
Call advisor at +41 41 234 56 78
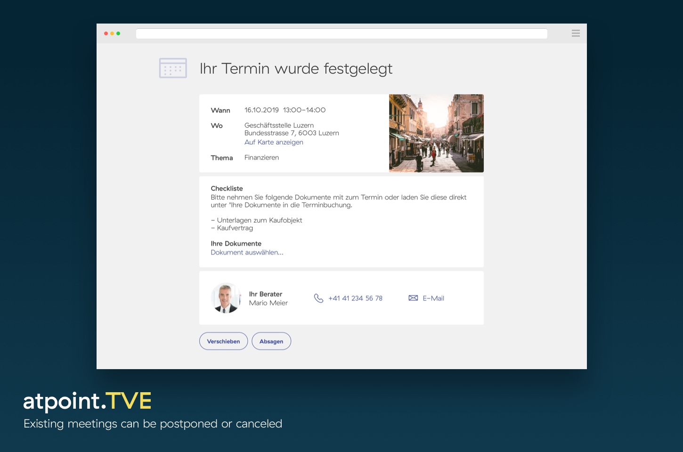tap(355, 298)
